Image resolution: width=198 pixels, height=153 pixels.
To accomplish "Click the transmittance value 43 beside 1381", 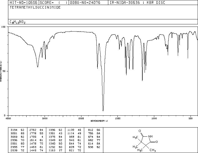I will tap(60, 133).
